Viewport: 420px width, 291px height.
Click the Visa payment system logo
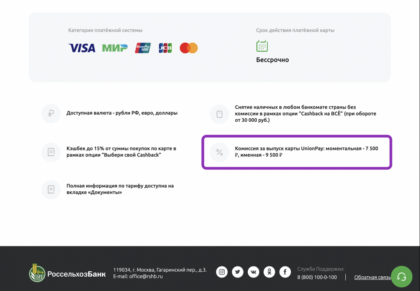(x=82, y=48)
